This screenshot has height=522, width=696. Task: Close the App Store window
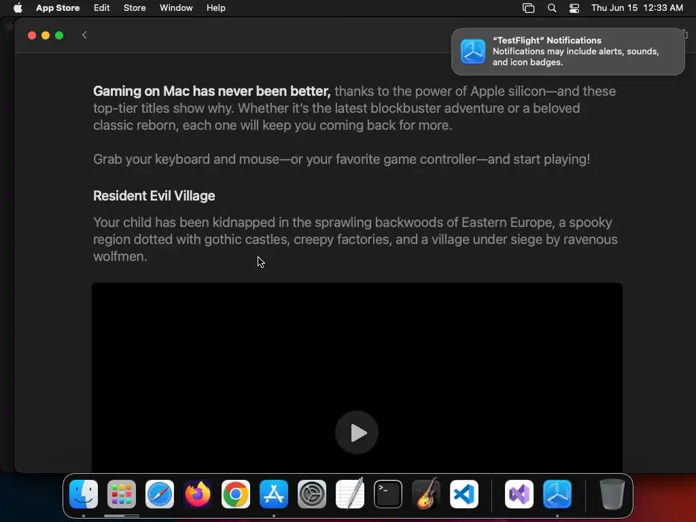tap(32, 35)
